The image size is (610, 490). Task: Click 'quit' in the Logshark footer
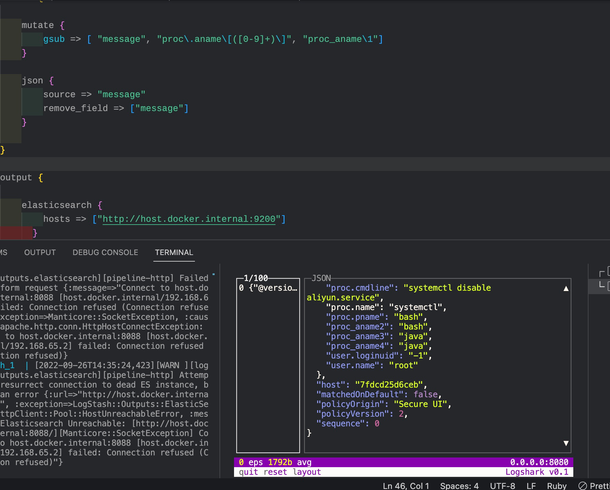point(248,472)
